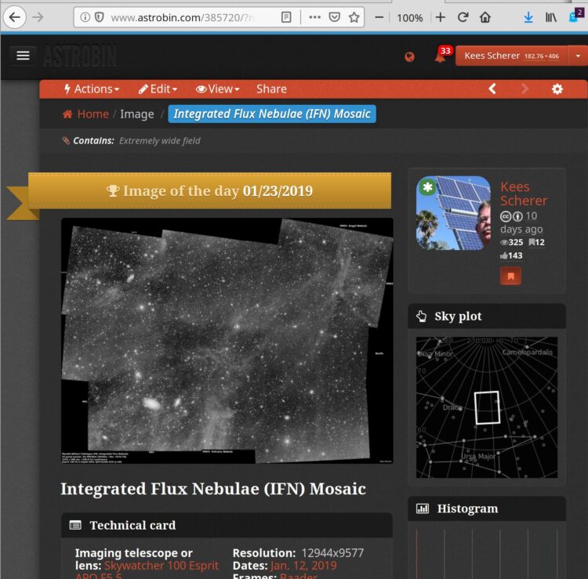Click the AstroBin logo
Screen dimensions: 588x579
tap(79, 56)
